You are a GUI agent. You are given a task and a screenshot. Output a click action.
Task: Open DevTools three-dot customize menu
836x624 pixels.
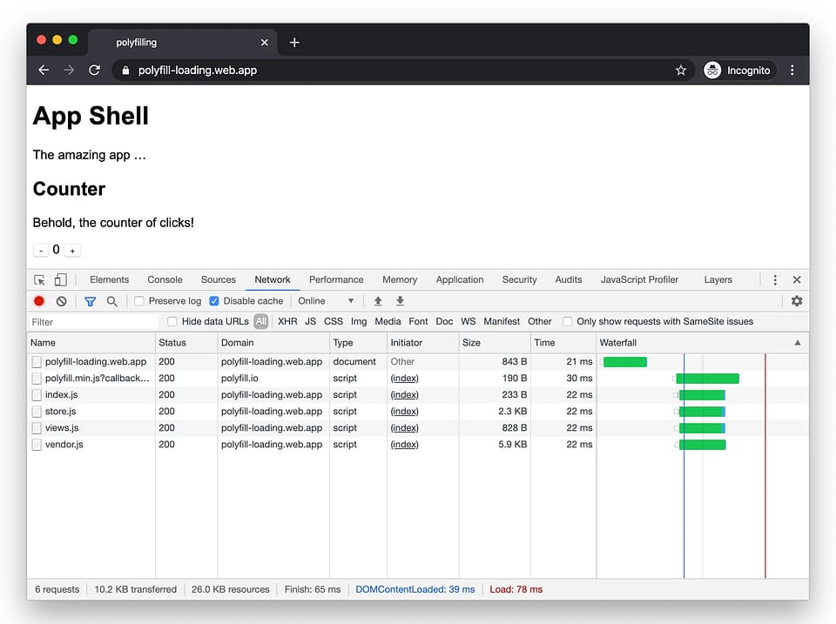[775, 280]
